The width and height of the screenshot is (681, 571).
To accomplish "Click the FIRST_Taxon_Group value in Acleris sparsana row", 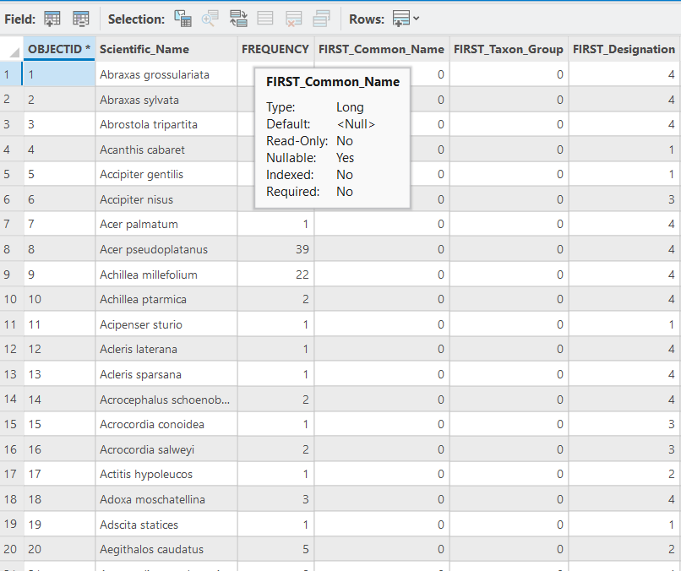I will point(509,375).
